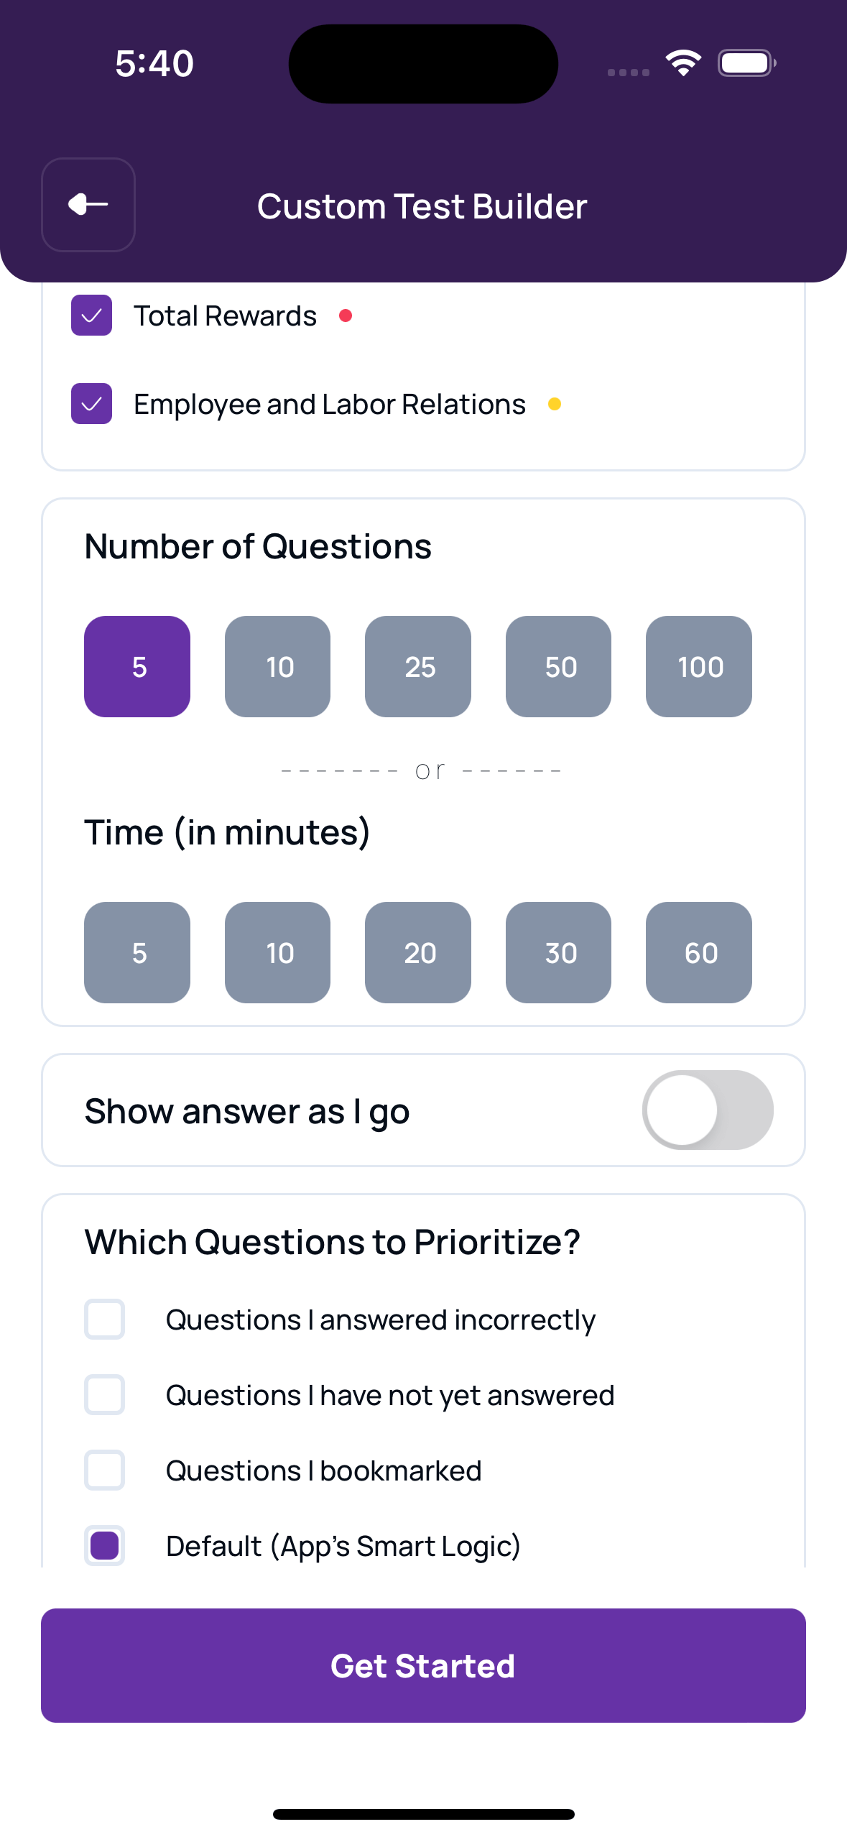The width and height of the screenshot is (847, 1837).
Task: Tap the back arrow icon
Action: [88, 205]
